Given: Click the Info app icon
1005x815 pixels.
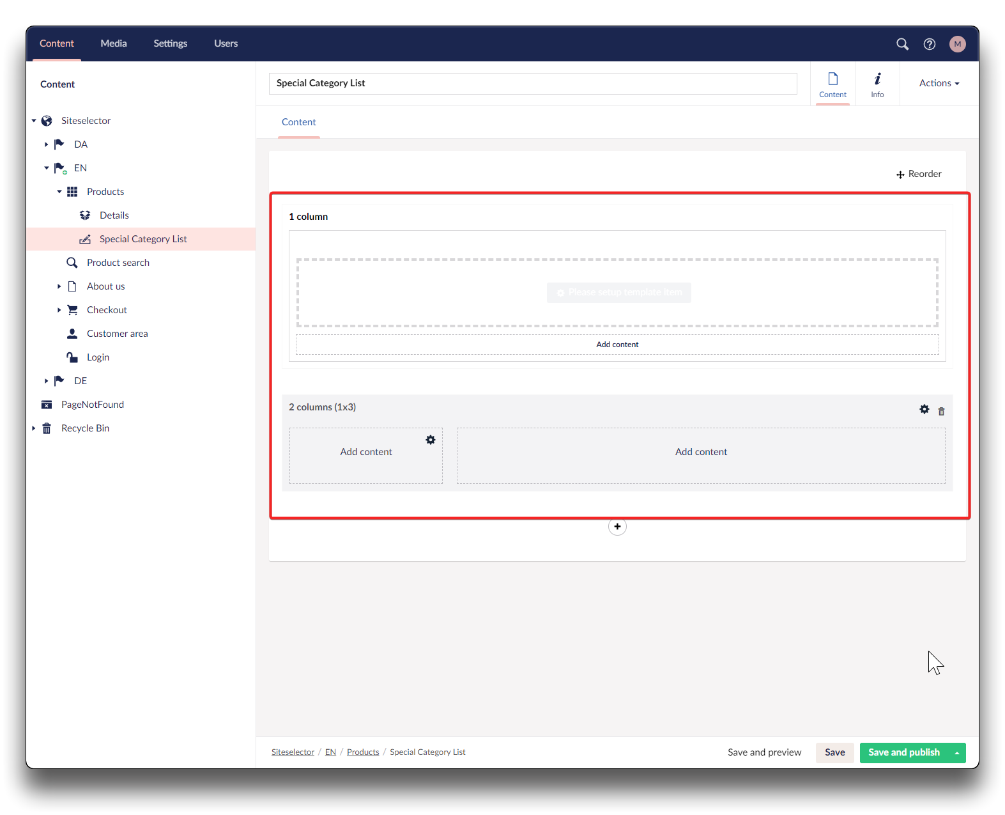Looking at the screenshot, I should (x=877, y=84).
